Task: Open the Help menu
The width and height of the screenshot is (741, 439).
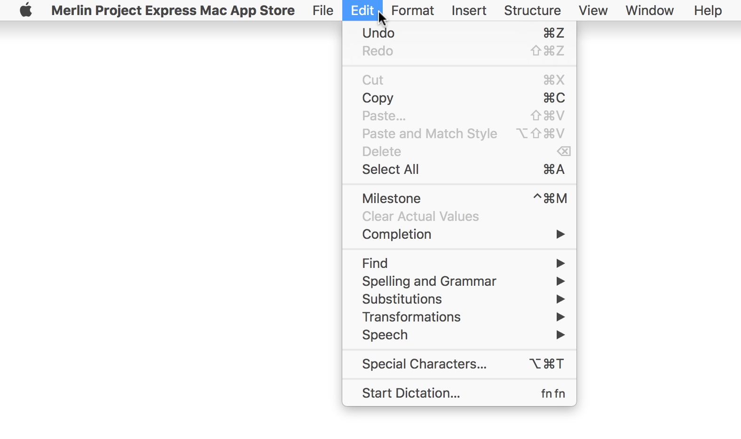Action: coord(708,10)
